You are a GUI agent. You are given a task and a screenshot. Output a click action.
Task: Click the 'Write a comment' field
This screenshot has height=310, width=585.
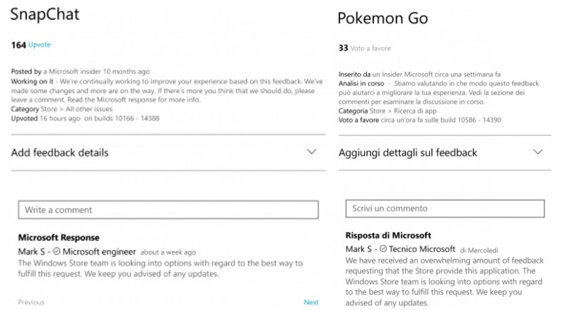pyautogui.click(x=168, y=210)
